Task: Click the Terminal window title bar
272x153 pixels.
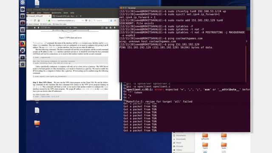Action: pos(182,8)
